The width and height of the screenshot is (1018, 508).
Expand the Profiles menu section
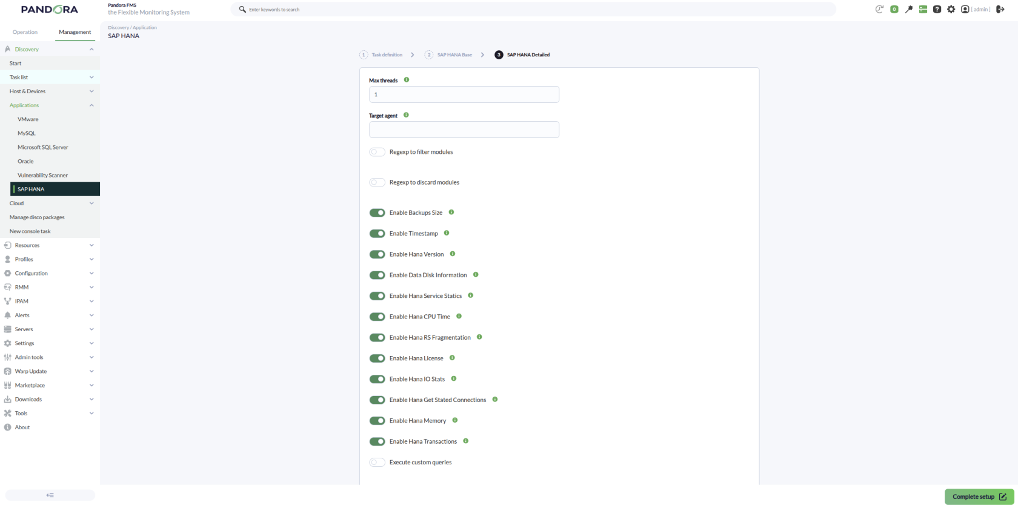(x=91, y=259)
